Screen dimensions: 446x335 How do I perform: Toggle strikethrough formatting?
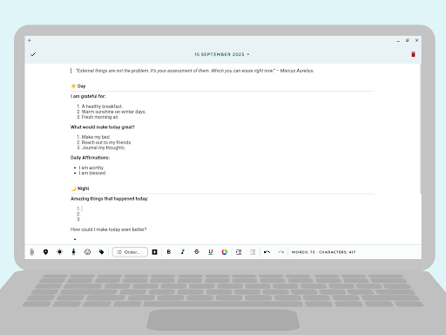[x=197, y=252]
